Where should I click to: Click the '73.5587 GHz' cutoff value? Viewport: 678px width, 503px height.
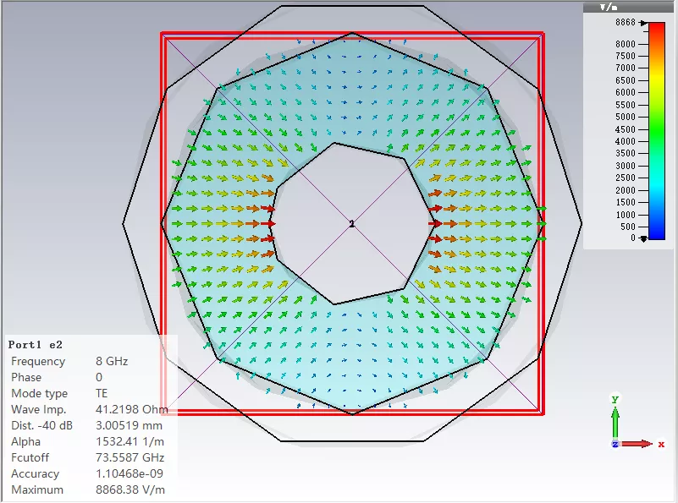[130, 457]
